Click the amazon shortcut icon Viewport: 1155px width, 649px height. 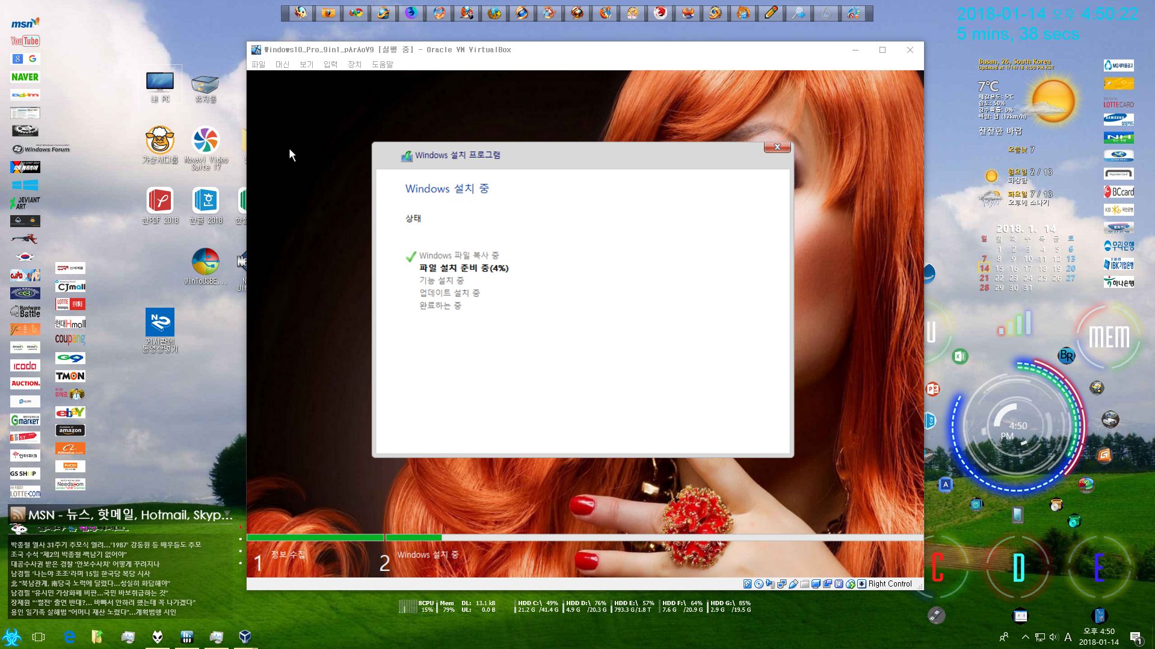[70, 430]
